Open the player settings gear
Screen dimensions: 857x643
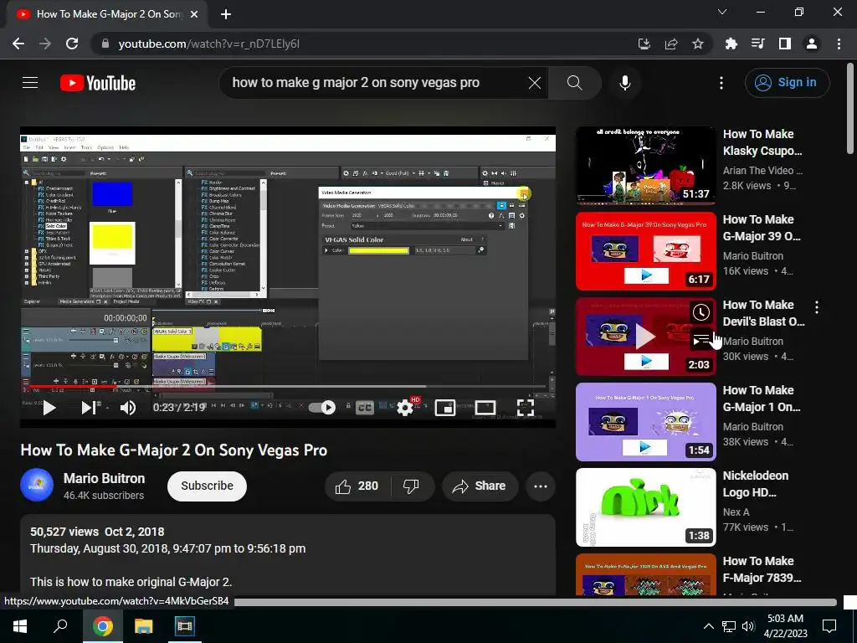coord(406,408)
